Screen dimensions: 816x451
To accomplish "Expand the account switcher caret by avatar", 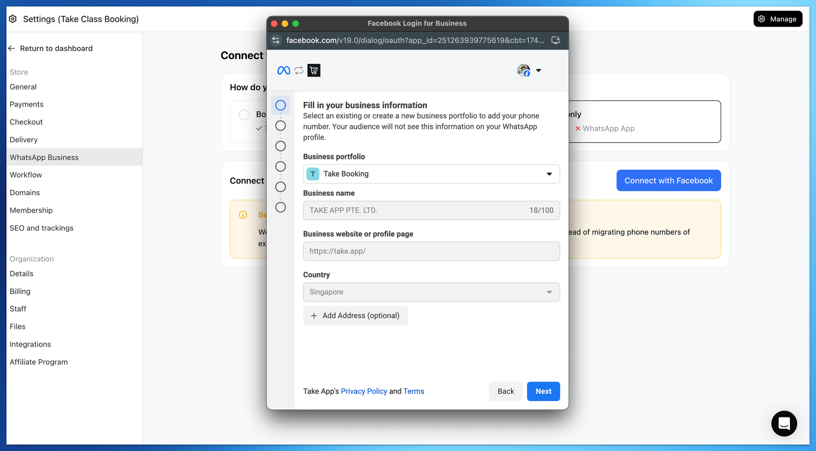I will (538, 70).
